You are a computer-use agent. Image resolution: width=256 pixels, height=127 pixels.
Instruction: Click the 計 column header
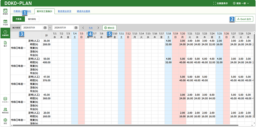(x=46, y=35)
